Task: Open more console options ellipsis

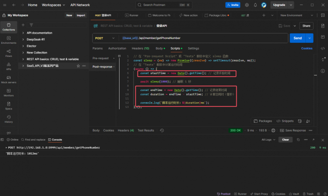Action: point(306,140)
